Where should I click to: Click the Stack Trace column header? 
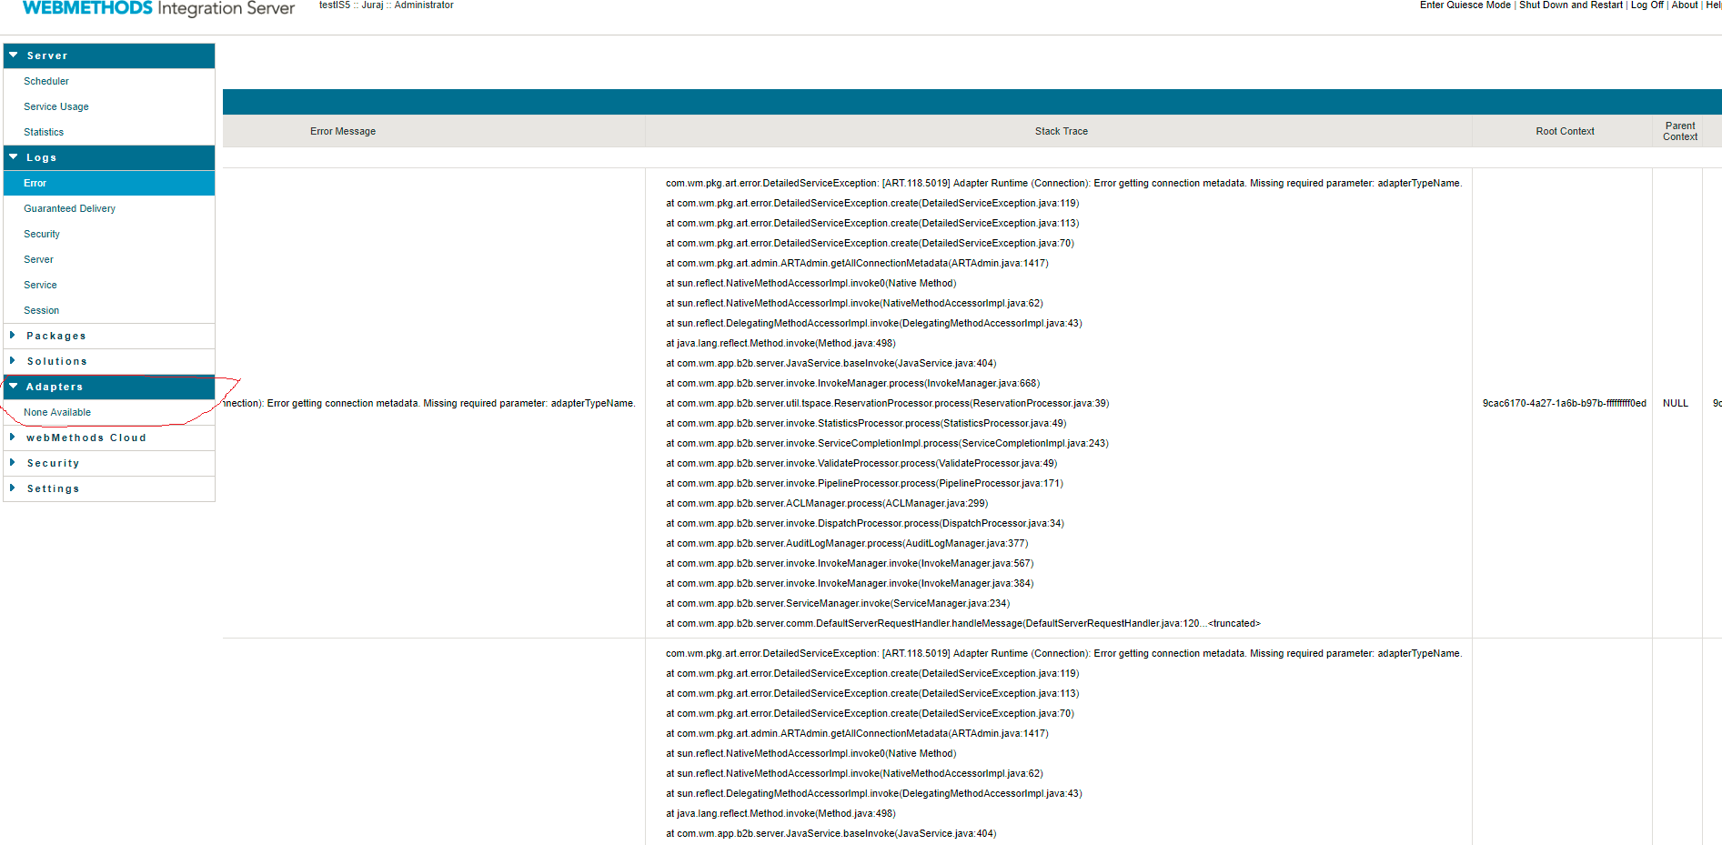coord(1062,131)
